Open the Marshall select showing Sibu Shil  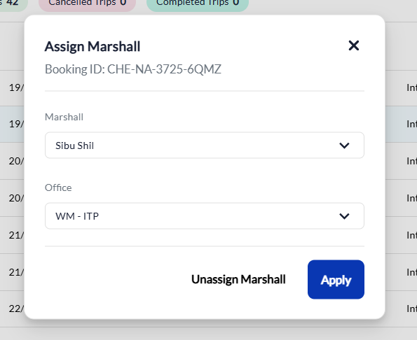click(x=205, y=146)
